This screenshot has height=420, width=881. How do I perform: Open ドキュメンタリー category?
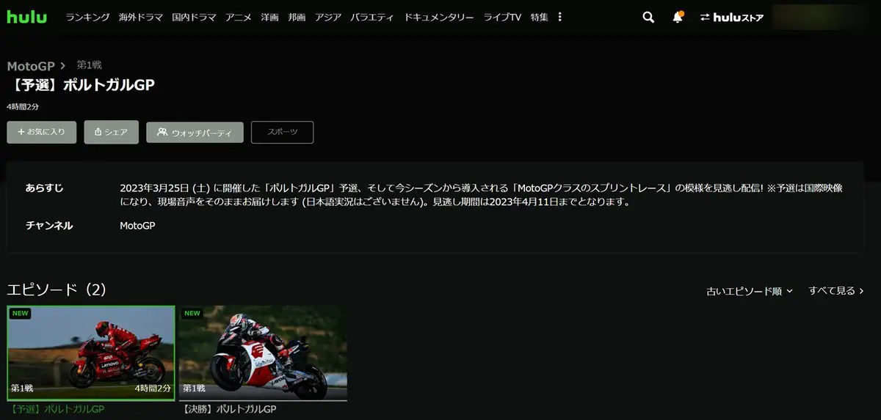tap(439, 17)
